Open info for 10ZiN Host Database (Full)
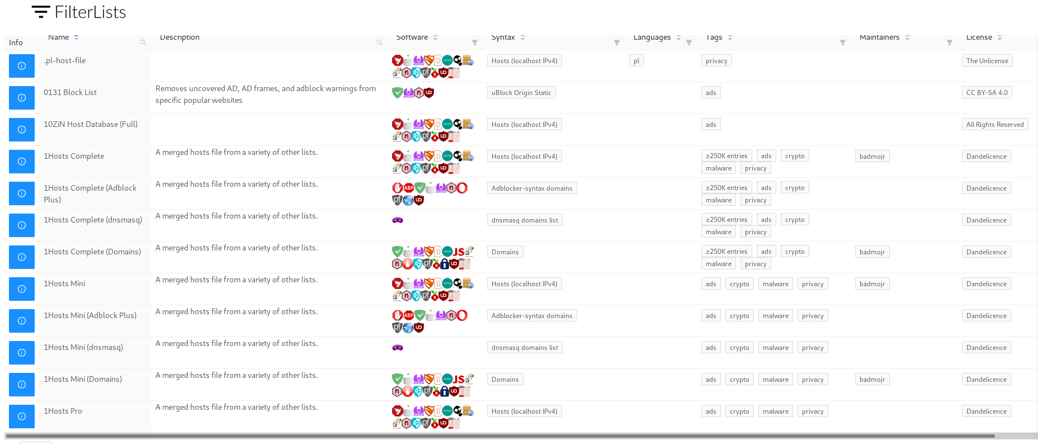The height and width of the screenshot is (445, 1038). click(x=22, y=130)
